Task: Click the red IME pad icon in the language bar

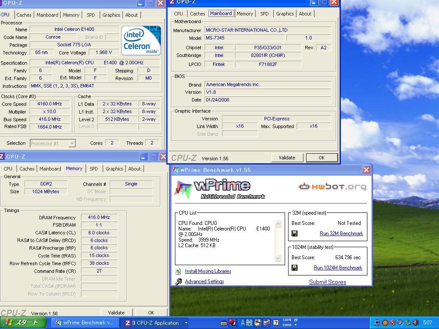Action: (232, 323)
